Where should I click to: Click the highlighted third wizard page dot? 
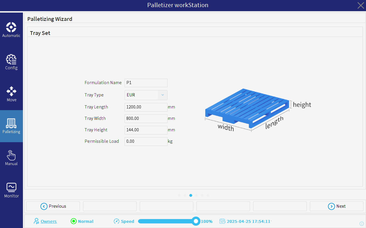coord(191,195)
